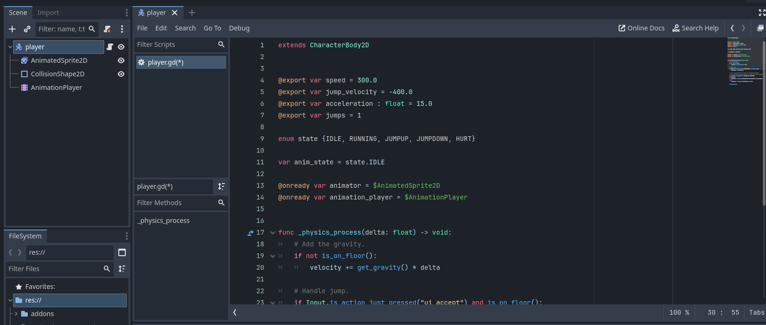Add a new child node with plus icon
This screenshot has height=325, width=766.
(12, 29)
